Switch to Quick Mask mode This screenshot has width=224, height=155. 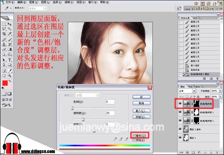pos(9,94)
